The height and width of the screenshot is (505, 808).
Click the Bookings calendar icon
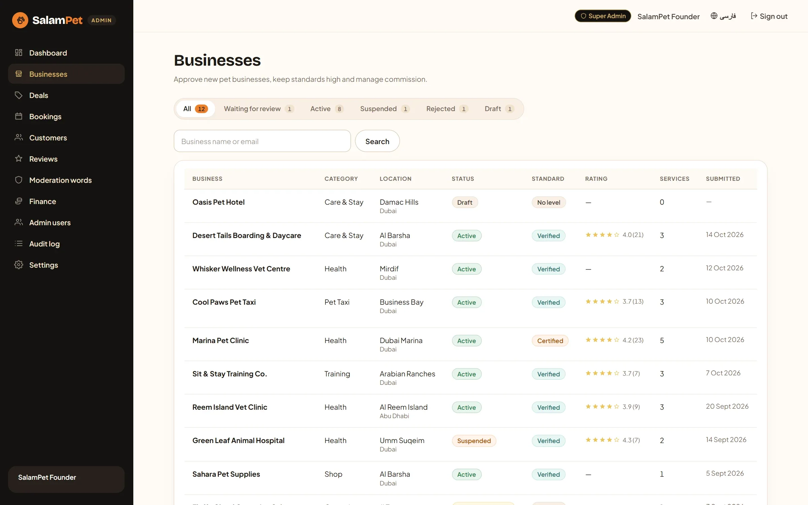point(19,116)
